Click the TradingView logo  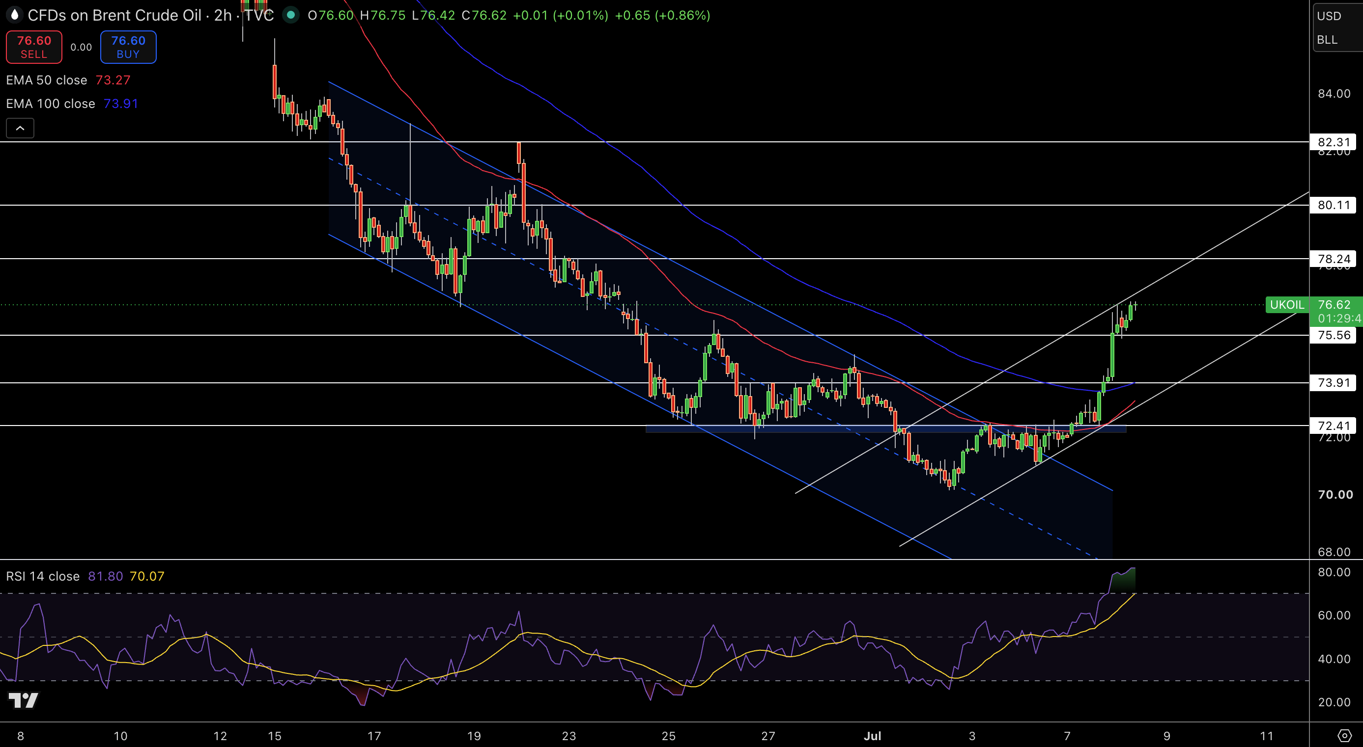[24, 700]
